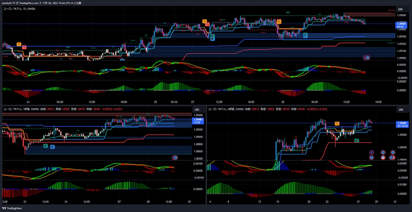The image size is (412, 212).
Task: Click the blue bomb marker on the 1-hour chart
Action: pyautogui.click(x=53, y=147)
